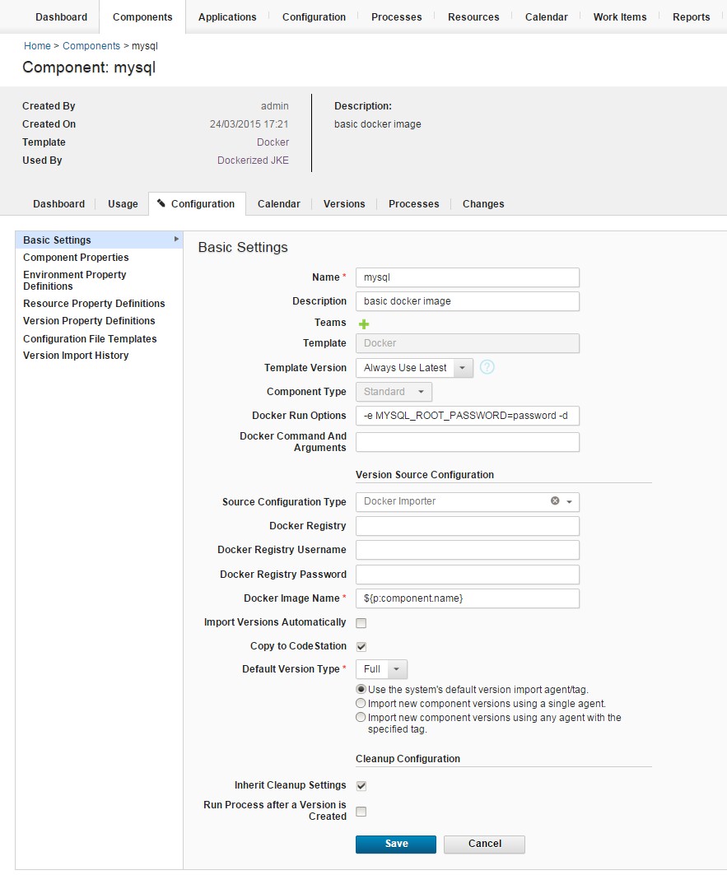Uncheck Inherit Cleanup Settings
The height and width of the screenshot is (875, 727).
[361, 786]
